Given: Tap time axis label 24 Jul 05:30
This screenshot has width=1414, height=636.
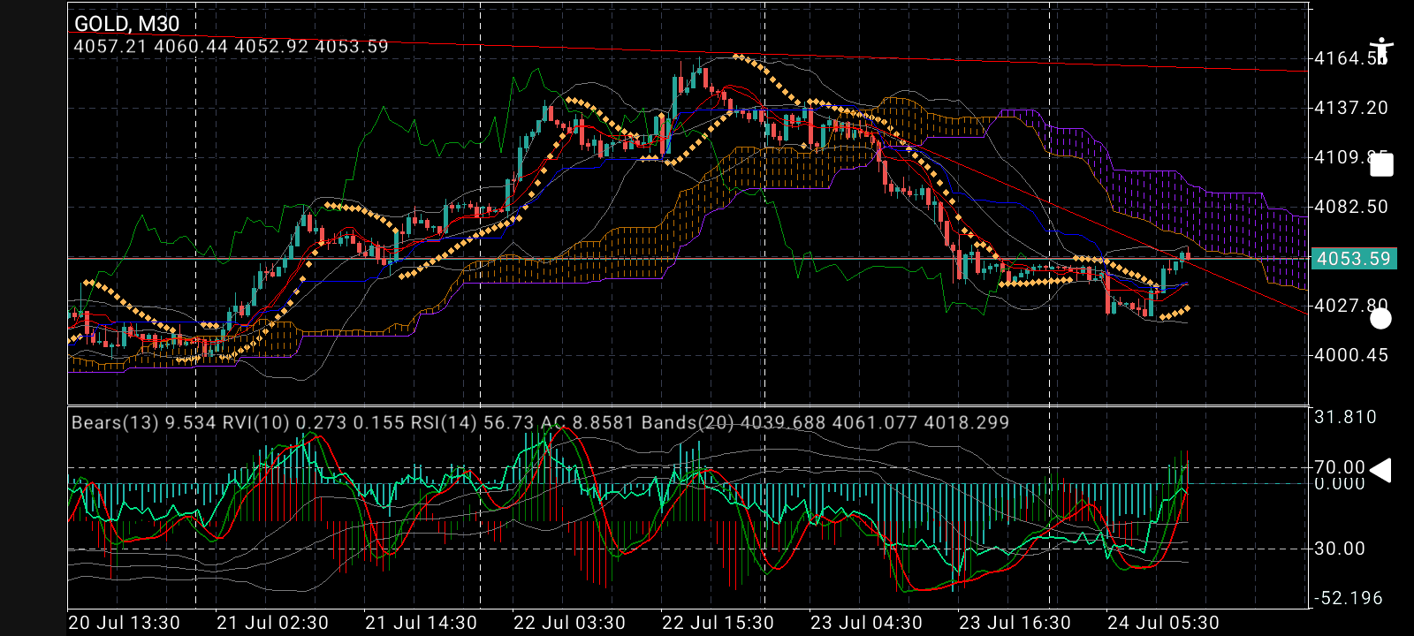Looking at the screenshot, I should tap(1163, 623).
